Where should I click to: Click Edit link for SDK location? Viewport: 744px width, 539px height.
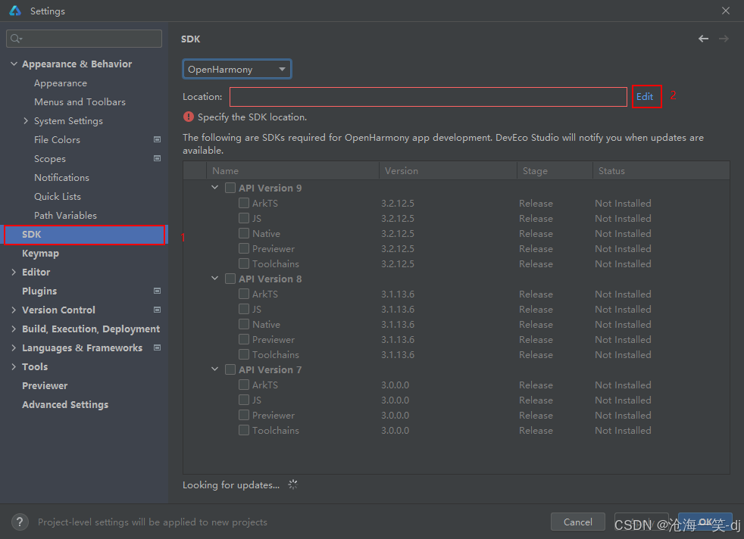[645, 96]
